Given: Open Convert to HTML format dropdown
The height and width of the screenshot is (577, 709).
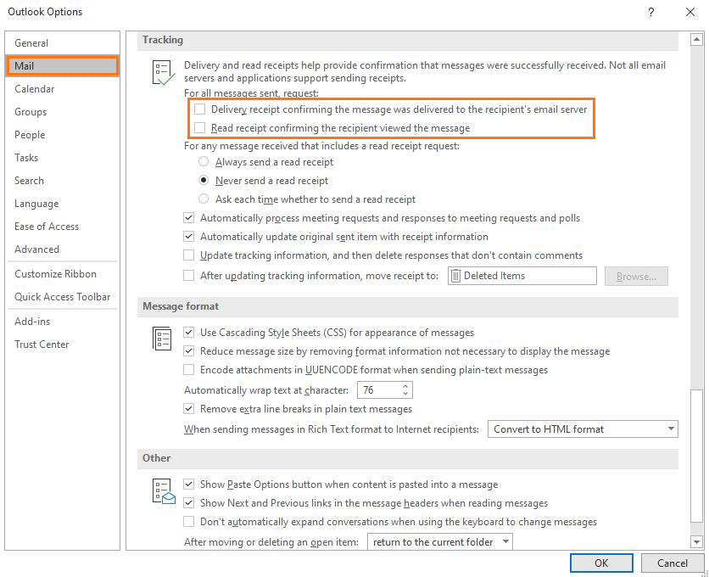Looking at the screenshot, I should (583, 429).
